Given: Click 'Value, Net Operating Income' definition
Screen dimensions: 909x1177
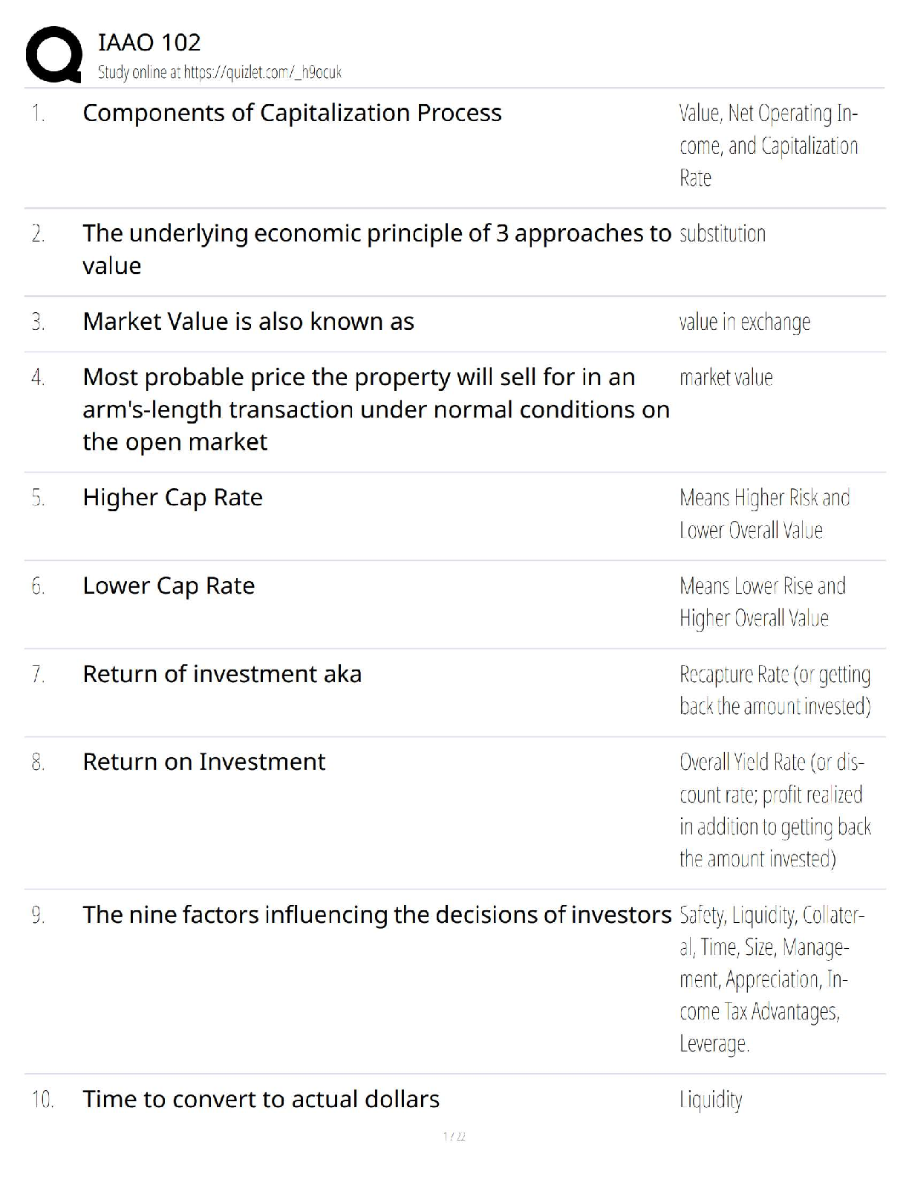Looking at the screenshot, I should pos(769,146).
